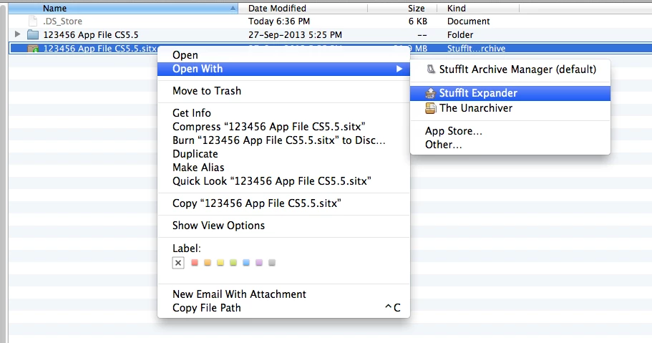Choose Duplicate from context menu
This screenshot has height=343, width=652.
pyautogui.click(x=283, y=154)
